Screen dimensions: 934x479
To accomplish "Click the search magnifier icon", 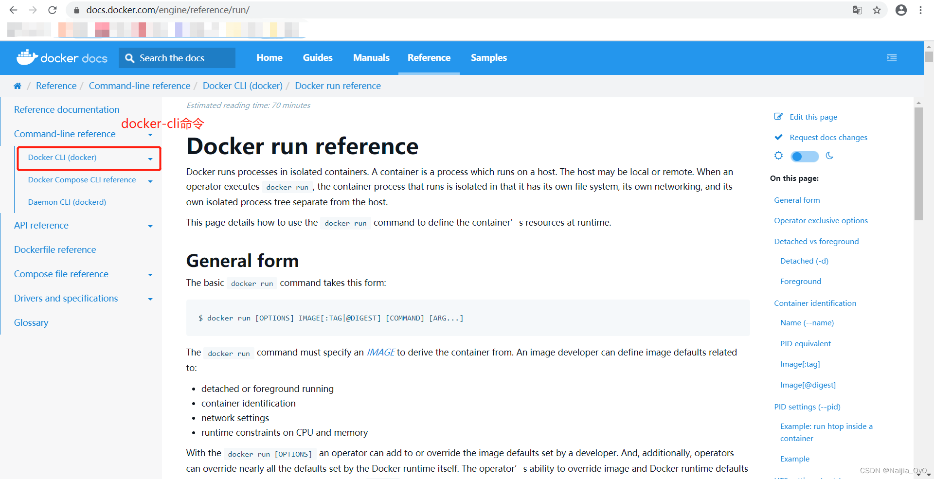I will click(129, 58).
